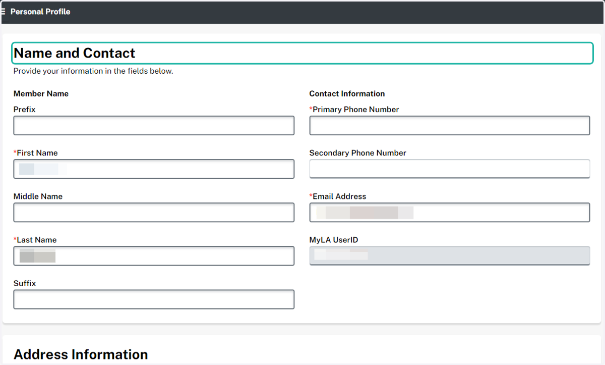The image size is (605, 365).
Task: Click the Address Information heading
Action: pyautogui.click(x=81, y=354)
